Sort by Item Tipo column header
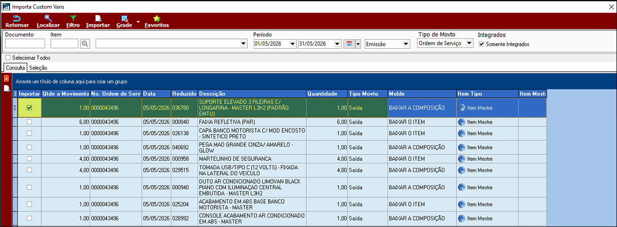The height and width of the screenshot is (227, 617). [x=487, y=94]
